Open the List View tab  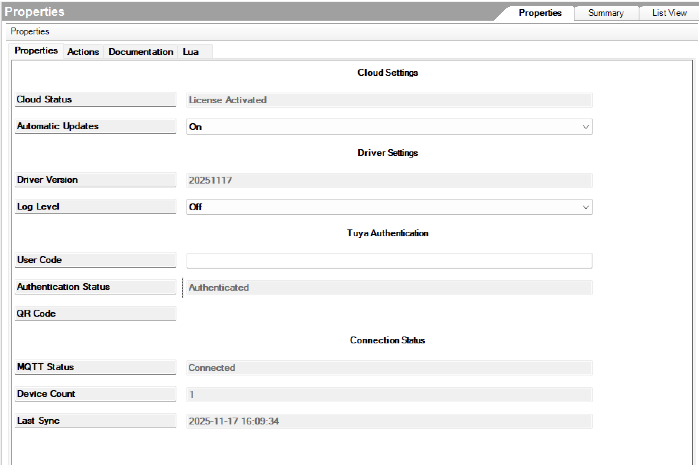point(669,13)
